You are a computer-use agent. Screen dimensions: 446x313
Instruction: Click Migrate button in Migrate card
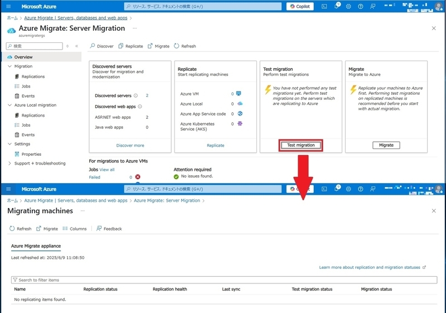(x=386, y=145)
